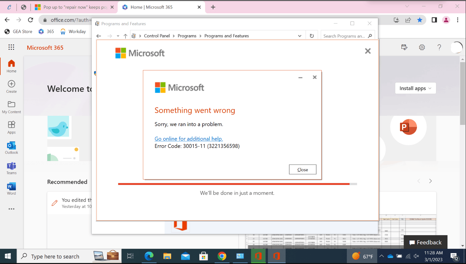The height and width of the screenshot is (264, 466).
Task: Focus the Search Programs and Features field
Action: point(348,36)
